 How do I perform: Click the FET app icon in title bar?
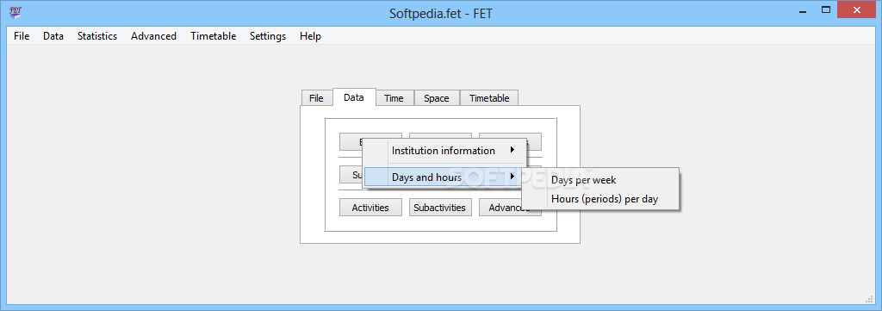[x=16, y=12]
